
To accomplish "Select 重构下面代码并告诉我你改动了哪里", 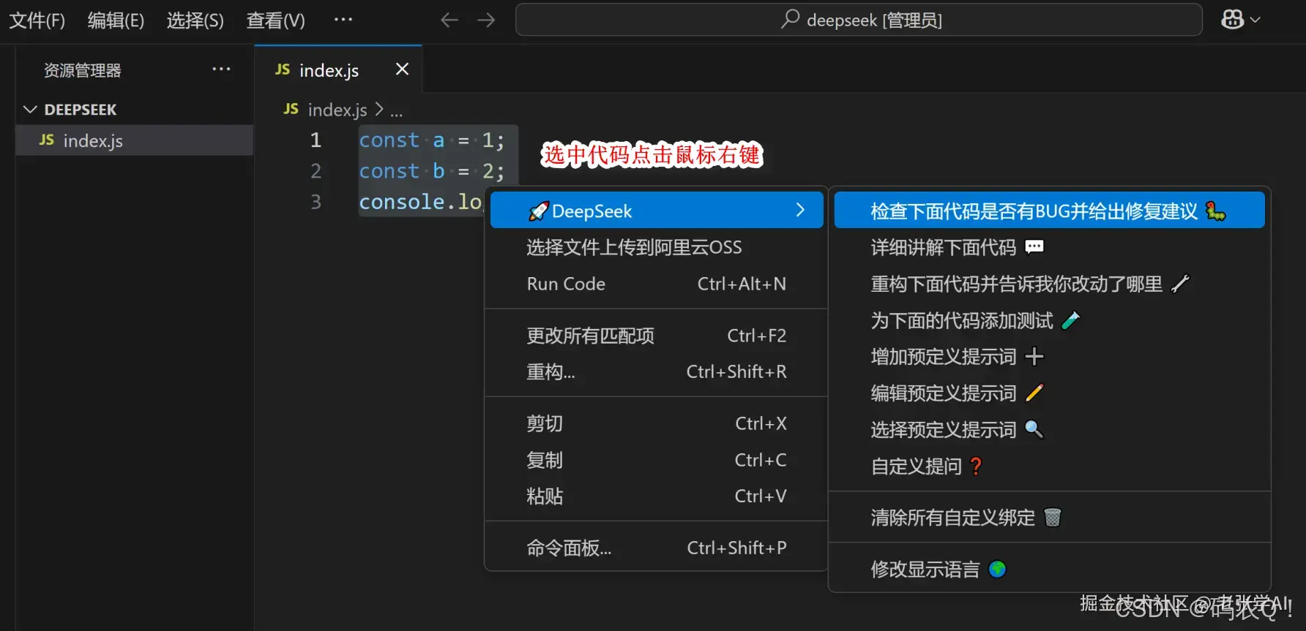I will tap(1049, 284).
